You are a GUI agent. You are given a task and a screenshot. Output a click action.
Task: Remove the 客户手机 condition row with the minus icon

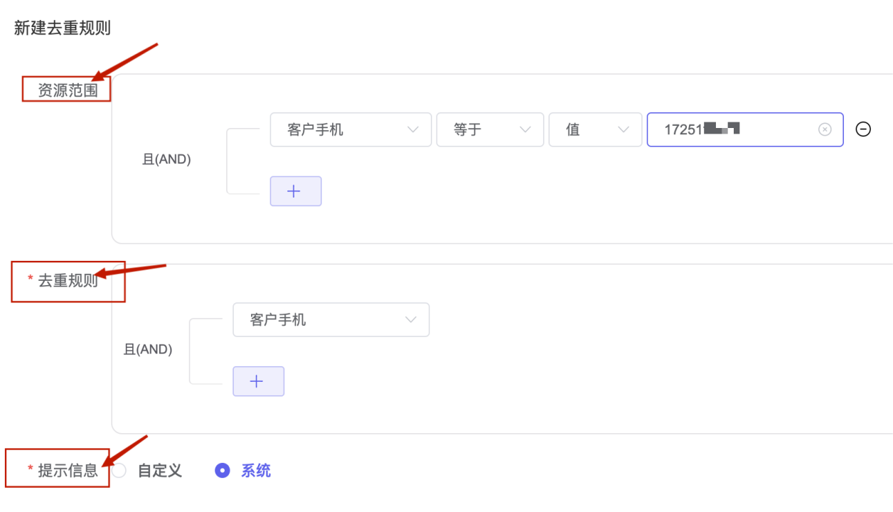point(863,129)
